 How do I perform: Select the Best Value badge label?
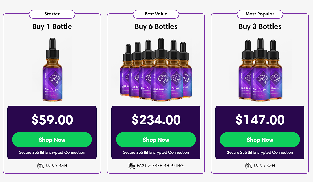tap(156, 14)
